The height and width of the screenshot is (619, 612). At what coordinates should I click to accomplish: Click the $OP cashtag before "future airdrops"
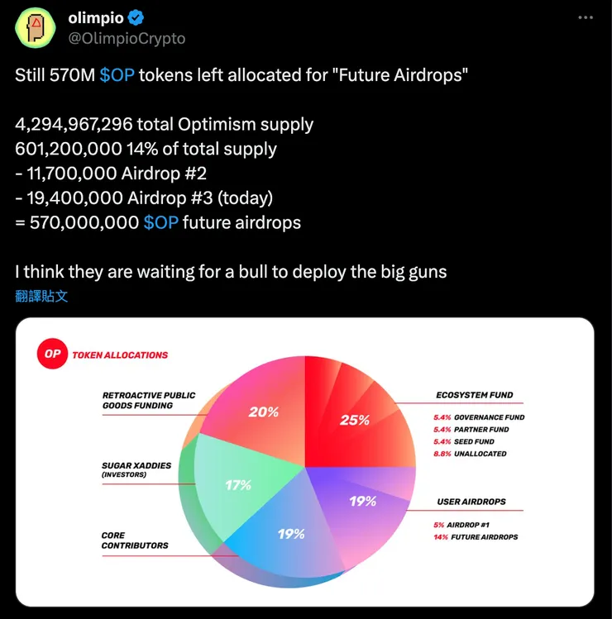pos(160,222)
